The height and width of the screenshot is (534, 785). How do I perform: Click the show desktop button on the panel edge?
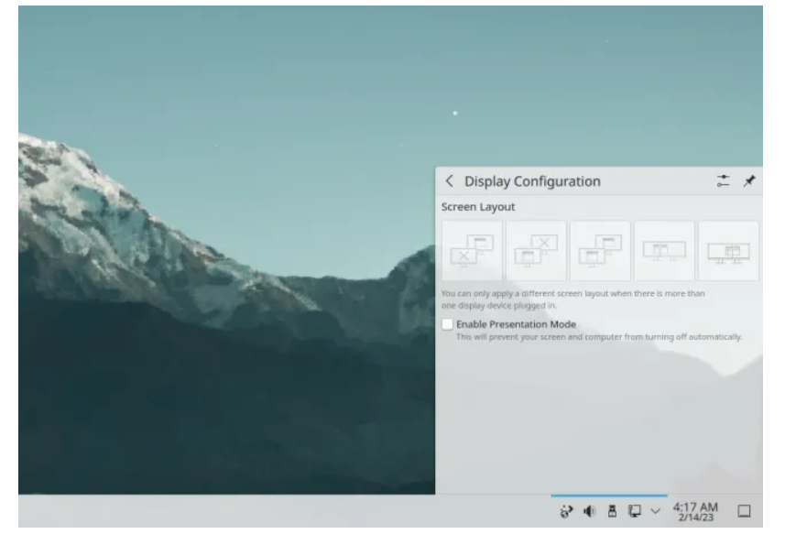[745, 511]
